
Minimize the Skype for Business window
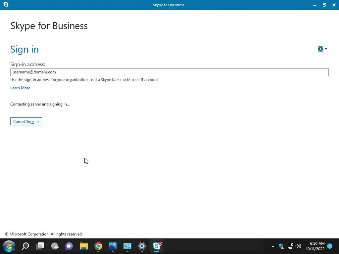pos(315,5)
